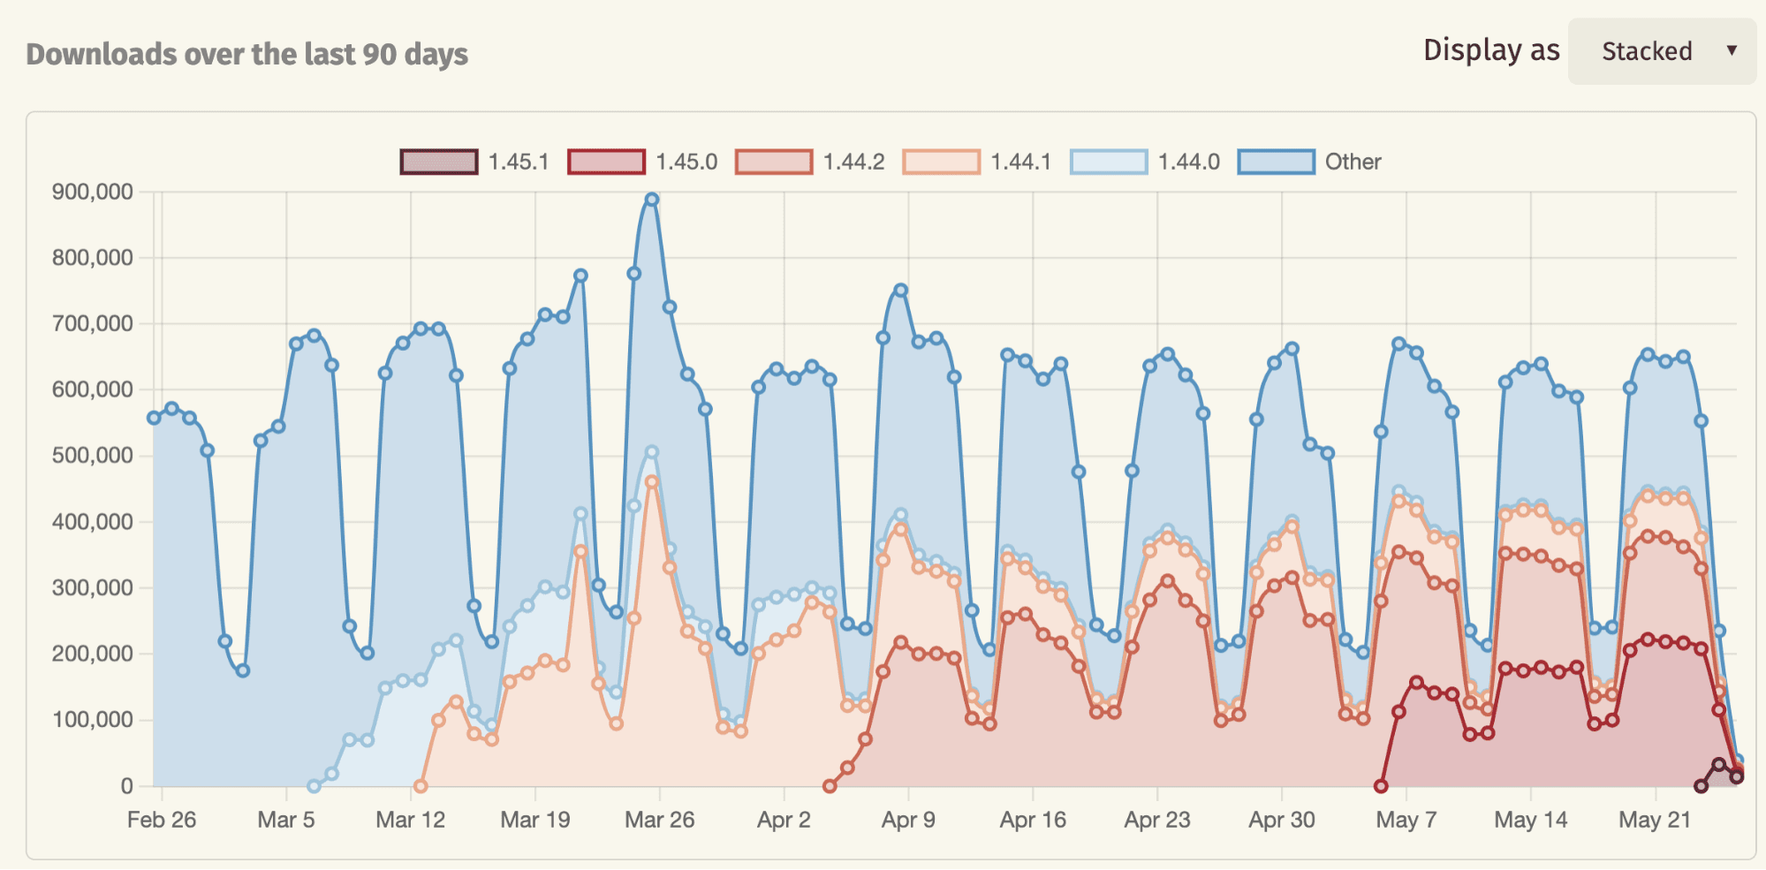The height and width of the screenshot is (870, 1766).
Task: Click the 1.45.1 legend label text
Action: click(519, 162)
